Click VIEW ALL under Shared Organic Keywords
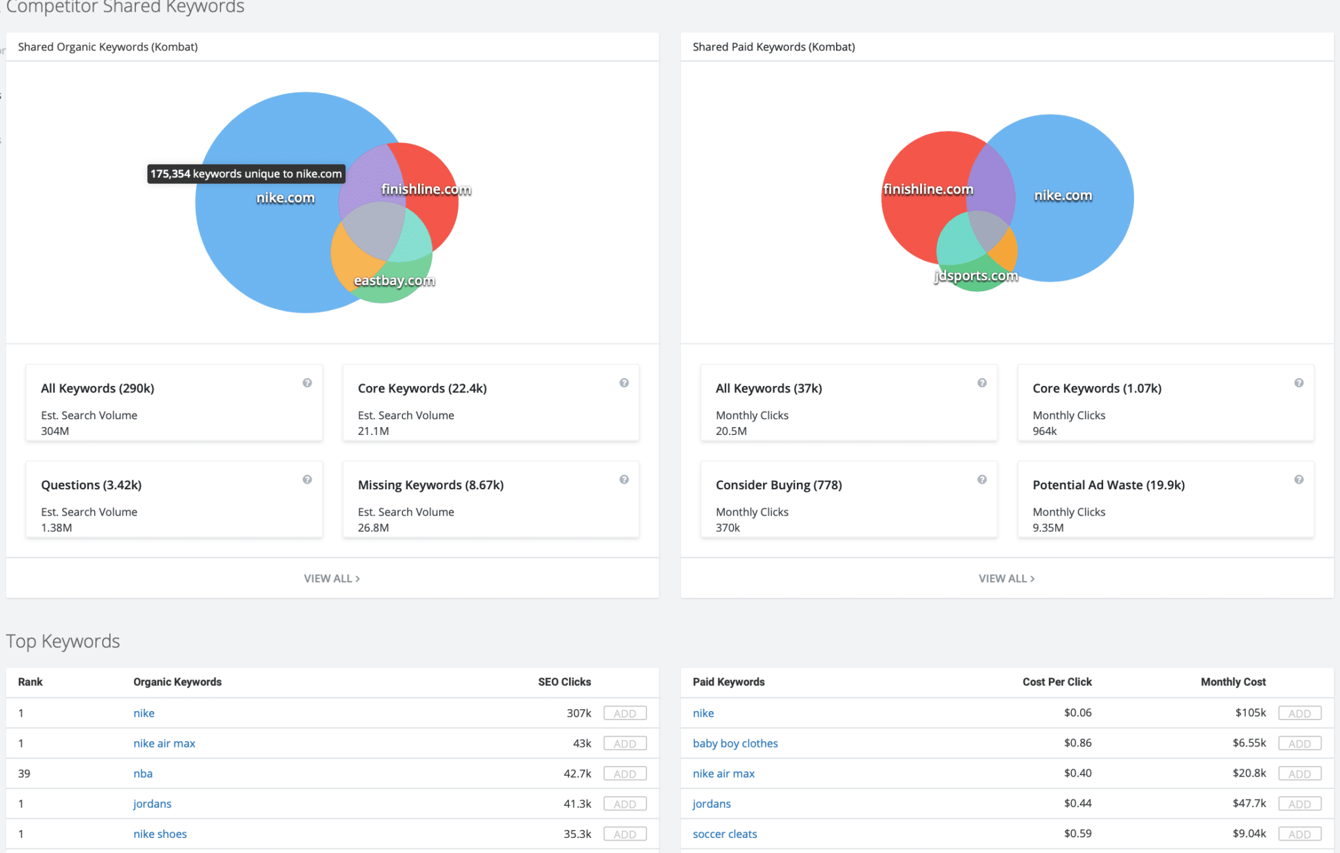The image size is (1340, 853). coord(332,579)
